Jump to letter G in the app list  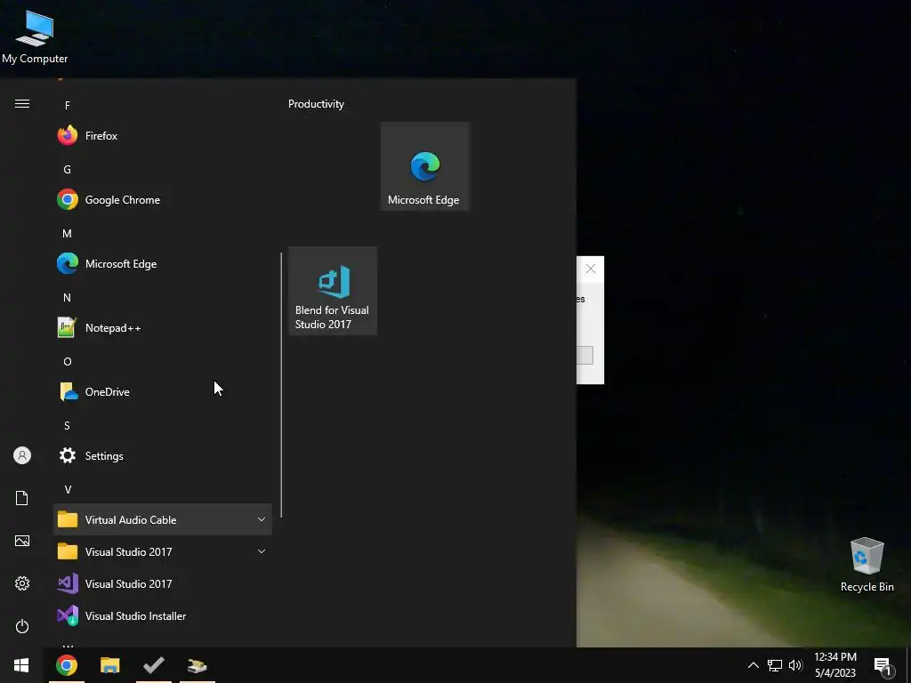(x=68, y=170)
